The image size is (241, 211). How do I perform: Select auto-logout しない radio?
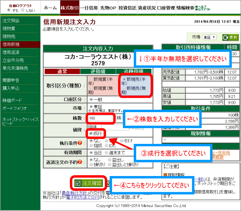click(x=23, y=10)
